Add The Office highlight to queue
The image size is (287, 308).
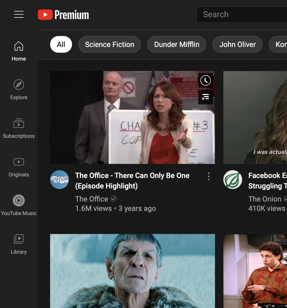(x=205, y=97)
